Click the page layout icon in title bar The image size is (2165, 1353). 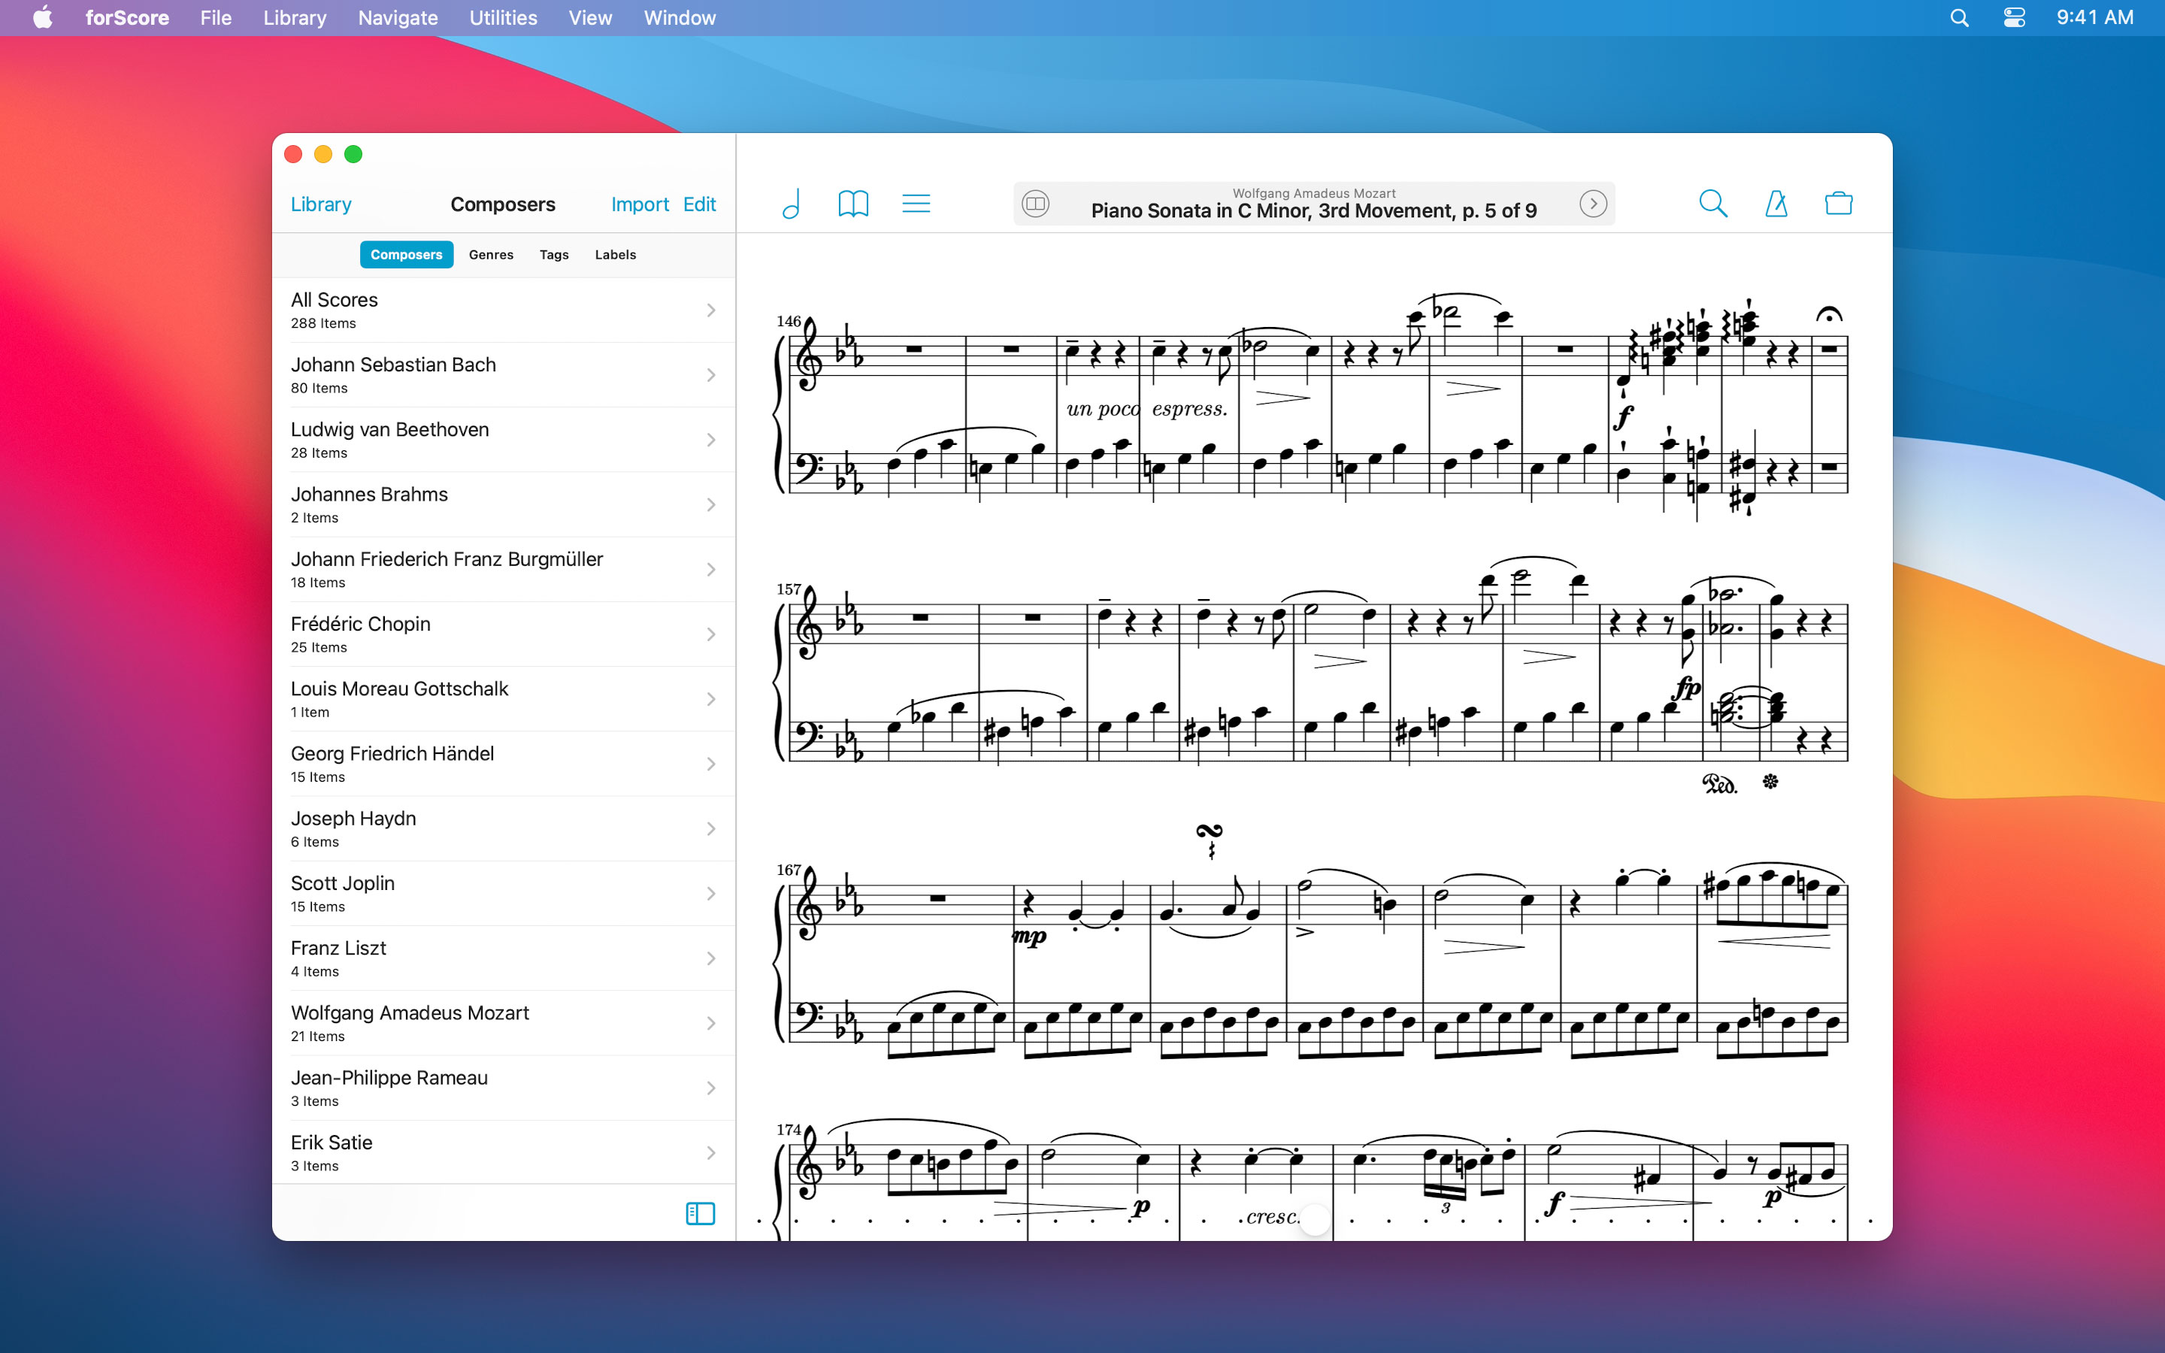(1035, 204)
